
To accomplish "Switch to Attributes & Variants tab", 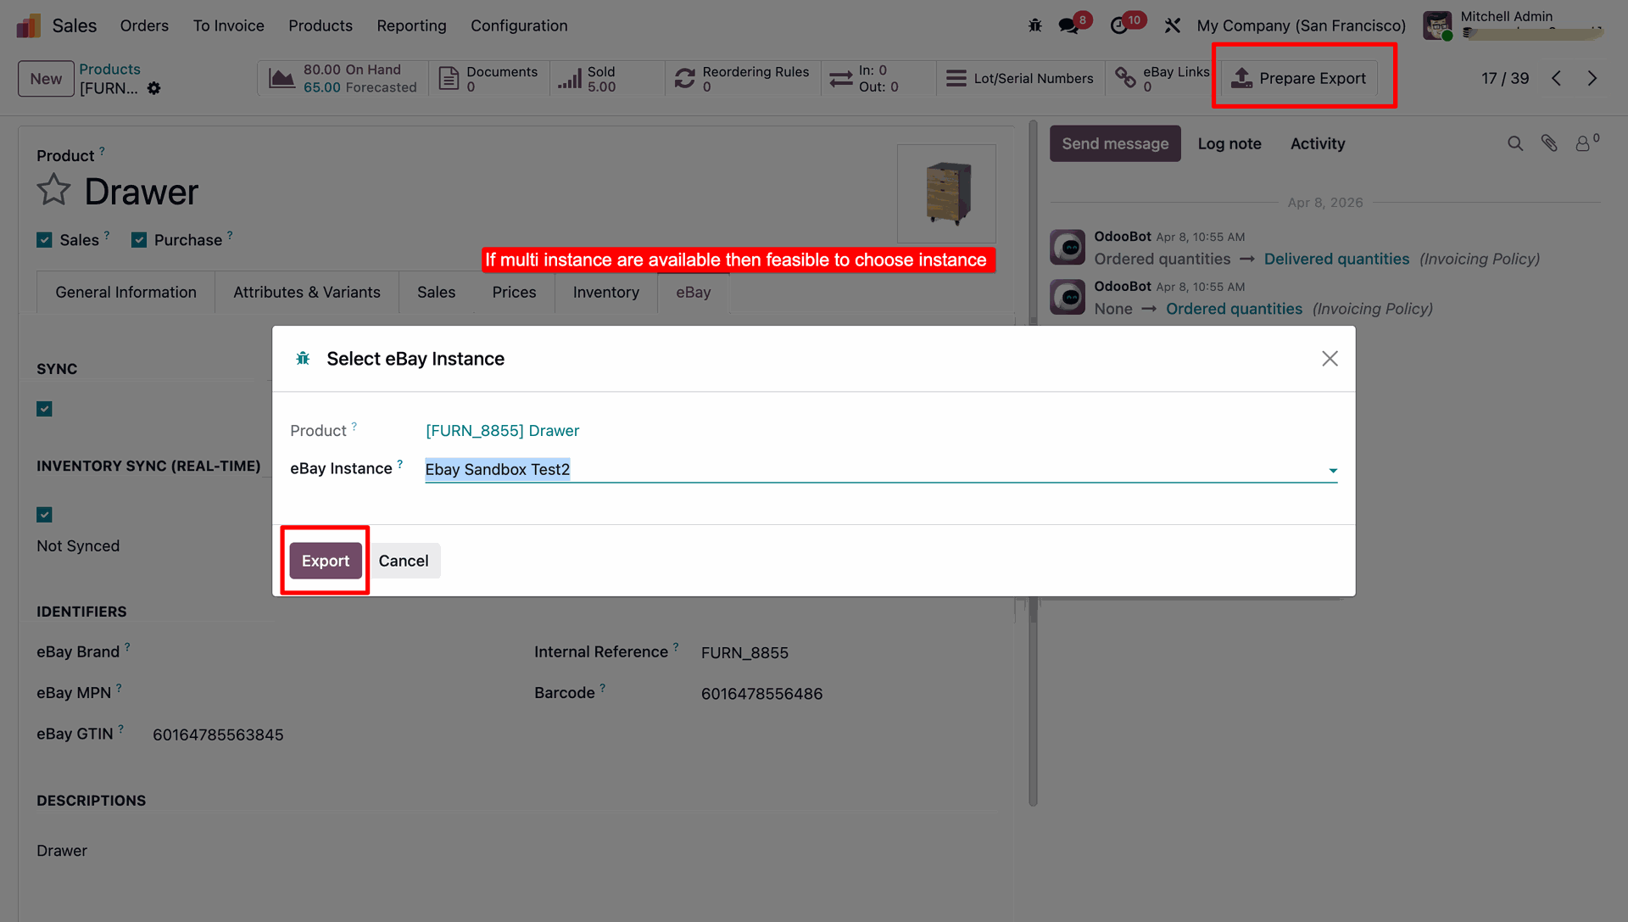I will (307, 292).
